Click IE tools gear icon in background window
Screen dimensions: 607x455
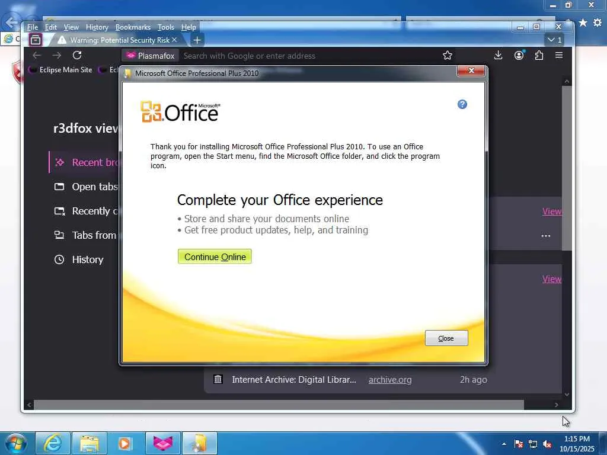pos(598,23)
